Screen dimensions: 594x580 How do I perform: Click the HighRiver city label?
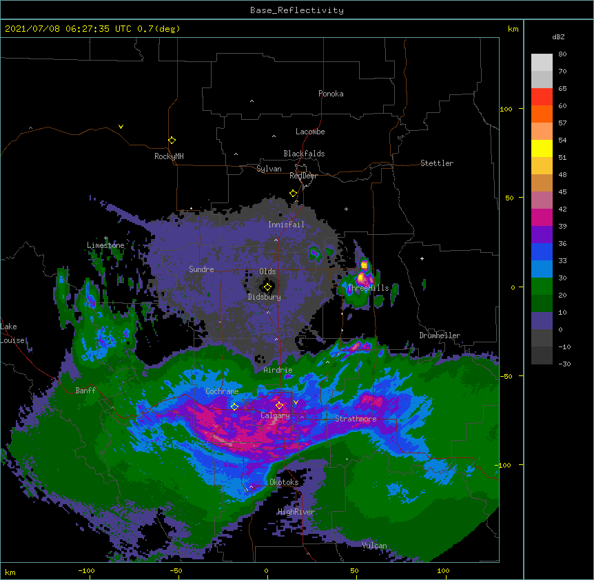[296, 512]
